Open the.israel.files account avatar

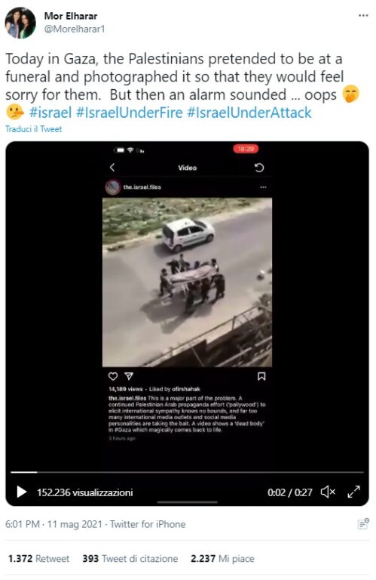(x=113, y=187)
